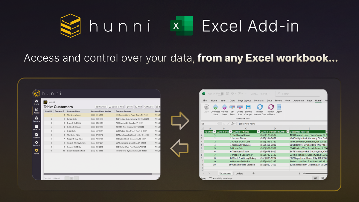Click 'Golden Grillhouse' in the Excel sheet
The width and height of the screenshot is (359, 202).
241,145
